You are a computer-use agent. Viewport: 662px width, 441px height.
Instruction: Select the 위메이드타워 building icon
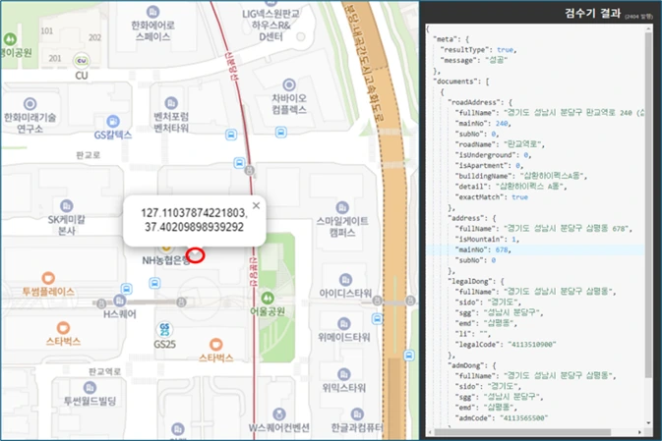(343, 324)
